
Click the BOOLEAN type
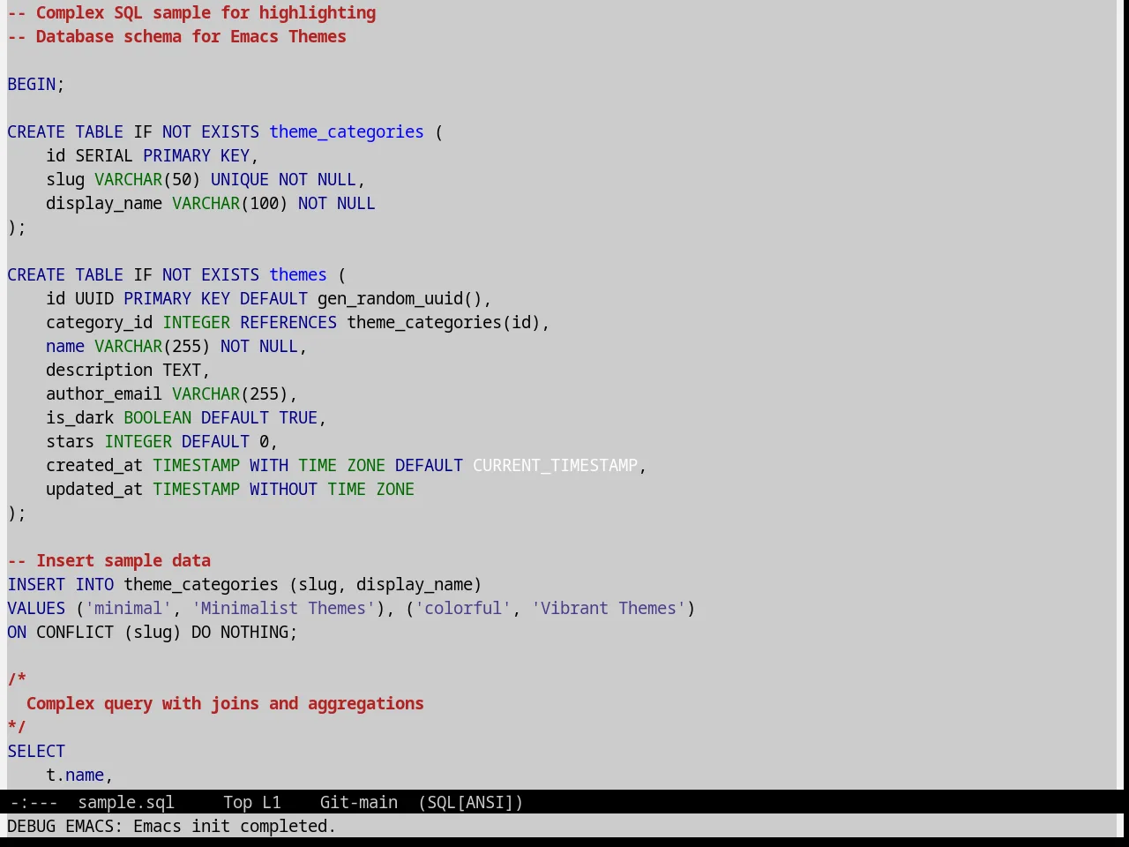tap(158, 418)
